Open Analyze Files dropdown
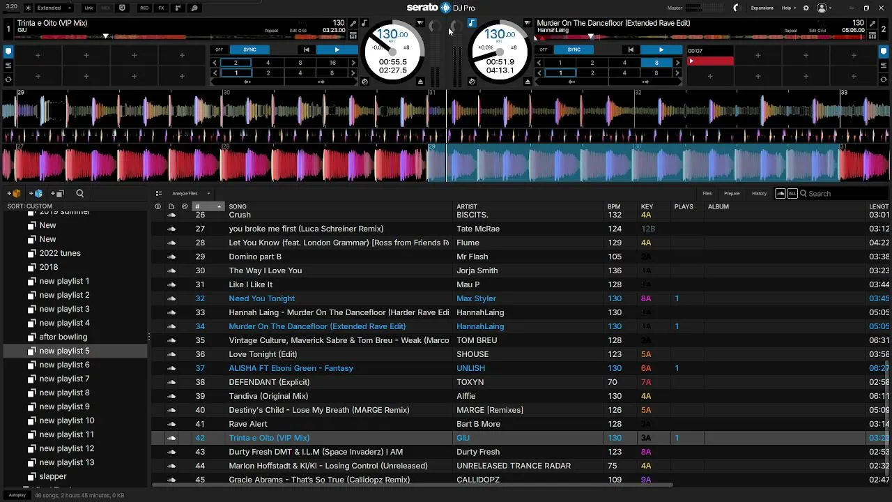892x502 pixels. (x=190, y=193)
